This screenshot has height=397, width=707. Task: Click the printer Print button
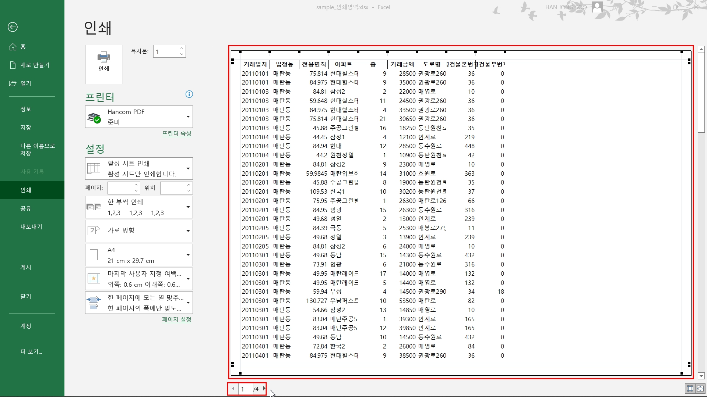tap(104, 64)
